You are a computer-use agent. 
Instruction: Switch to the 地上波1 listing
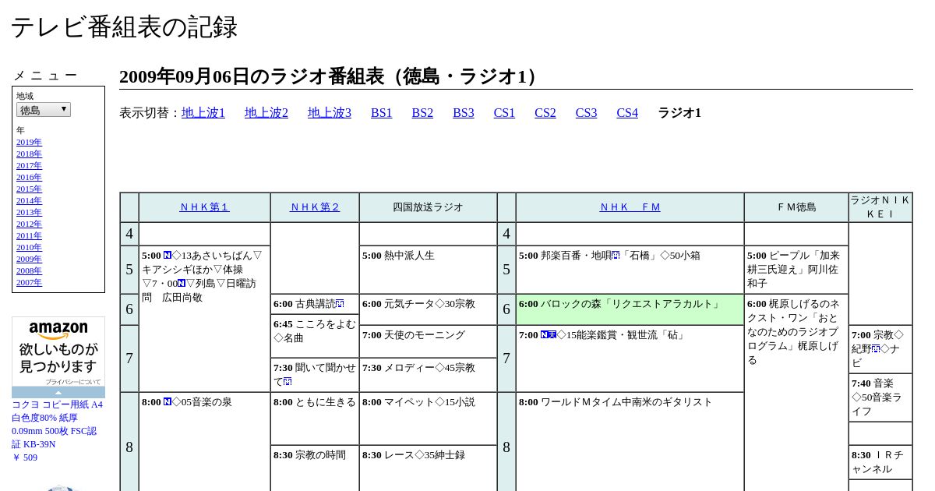(x=203, y=113)
